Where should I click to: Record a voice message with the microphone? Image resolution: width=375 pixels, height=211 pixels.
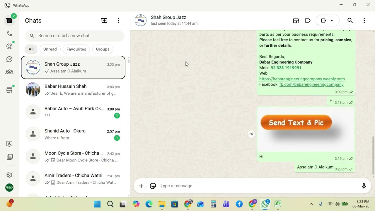[x=364, y=186]
